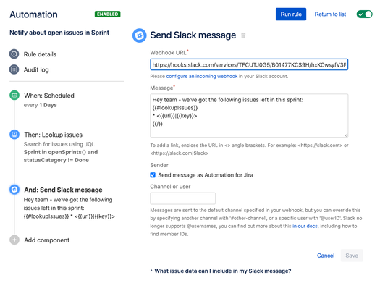Screen dimensions: 380x291
Task: Open the Audit log section
Action: [36, 69]
